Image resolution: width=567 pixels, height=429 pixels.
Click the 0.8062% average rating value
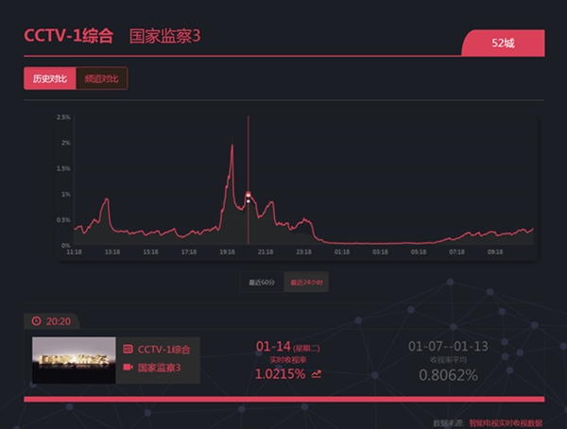pos(448,375)
